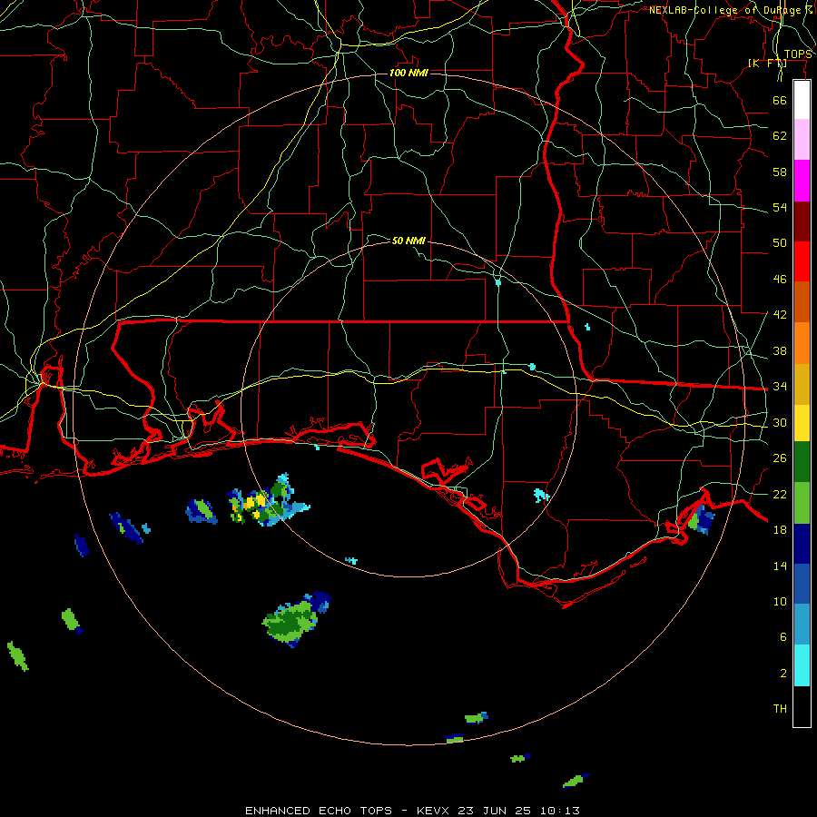Screen dimensions: 817x817
Task: Click the "TH" legend label
Action: pyautogui.click(x=780, y=709)
